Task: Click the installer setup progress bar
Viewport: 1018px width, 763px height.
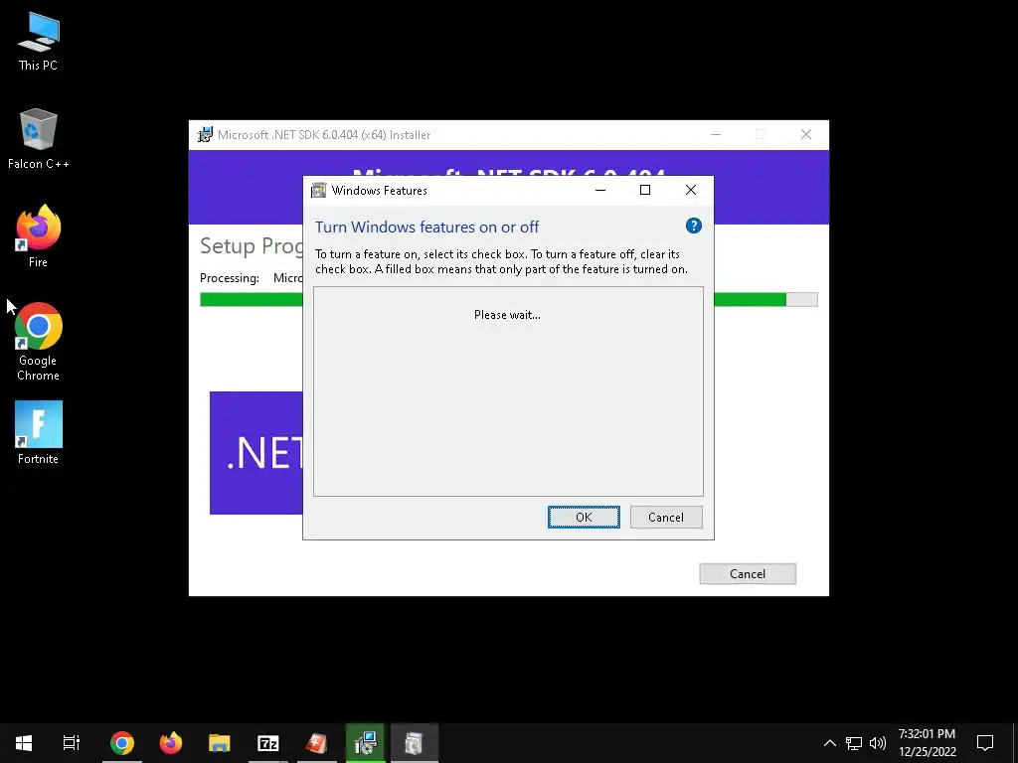Action: pos(508,299)
